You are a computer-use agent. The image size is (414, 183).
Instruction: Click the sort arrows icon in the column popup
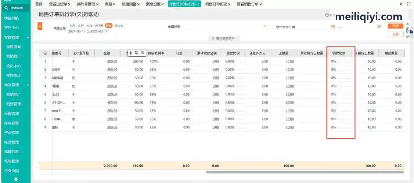pyautogui.click(x=130, y=53)
